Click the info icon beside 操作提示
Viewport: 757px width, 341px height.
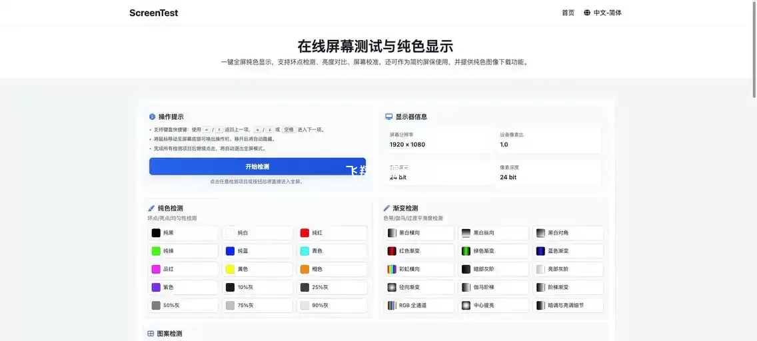tap(152, 117)
